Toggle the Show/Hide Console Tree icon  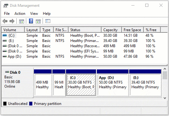pos(22,21)
